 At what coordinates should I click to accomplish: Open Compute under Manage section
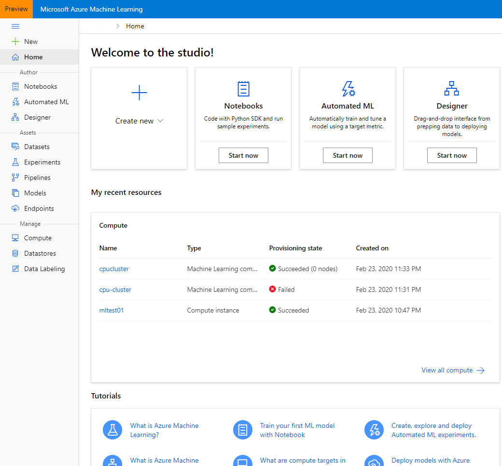pyautogui.click(x=38, y=238)
